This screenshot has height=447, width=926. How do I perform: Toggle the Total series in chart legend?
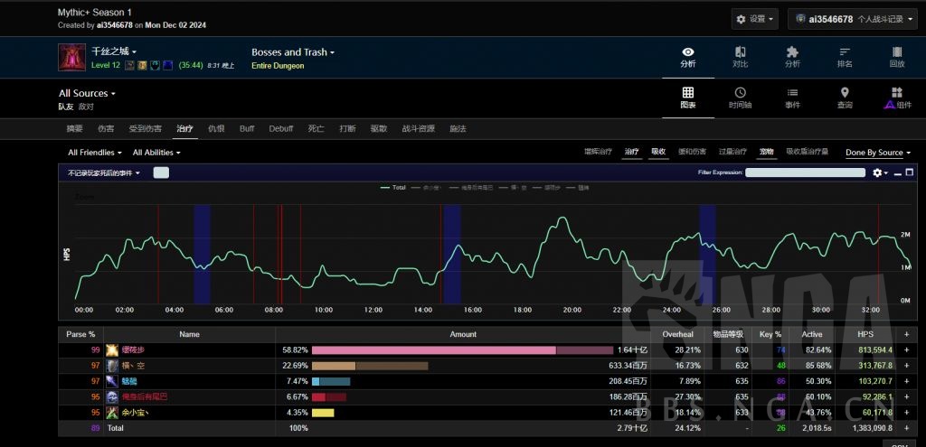(393, 188)
